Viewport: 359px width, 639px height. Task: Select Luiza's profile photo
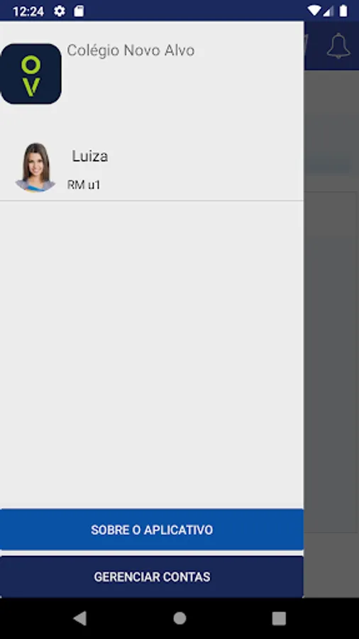click(x=35, y=167)
